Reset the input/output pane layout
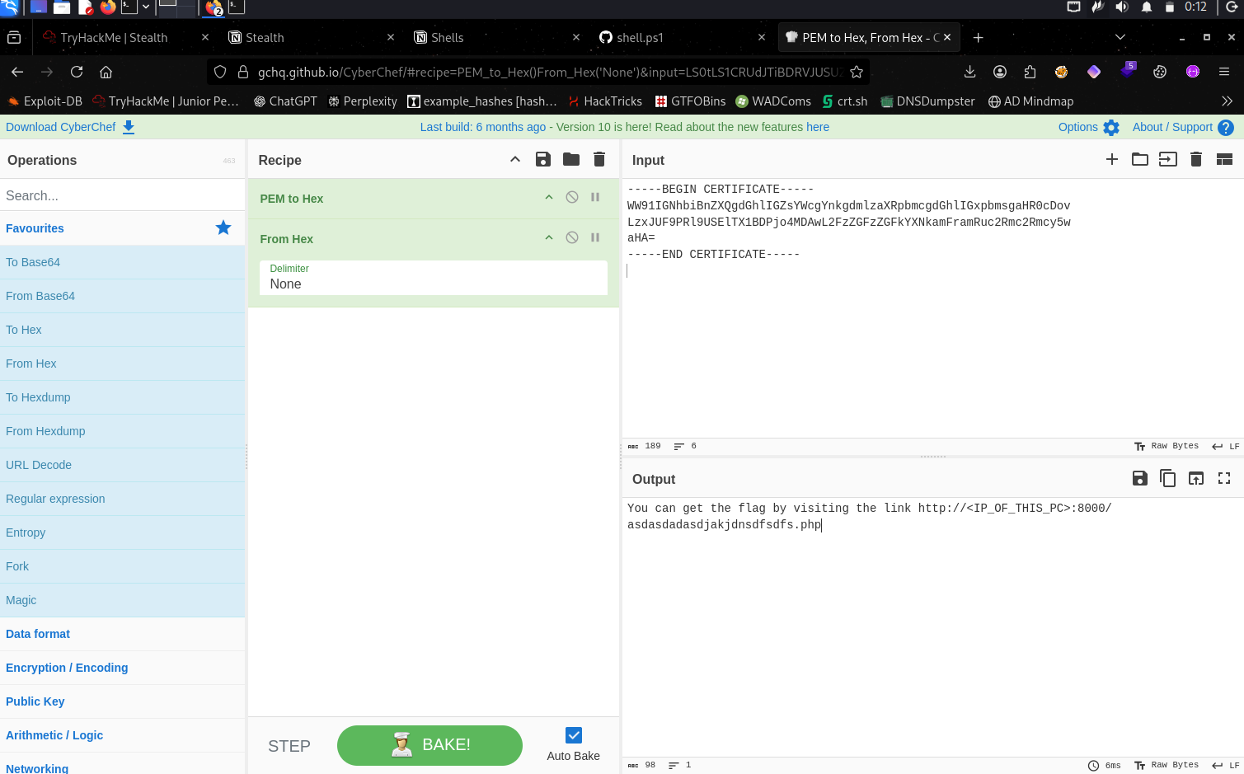 click(1224, 160)
